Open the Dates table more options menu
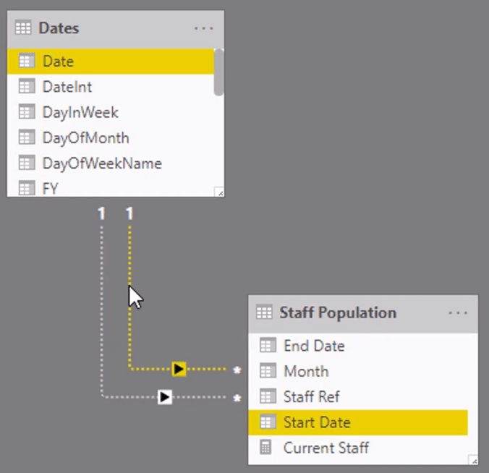 203,28
